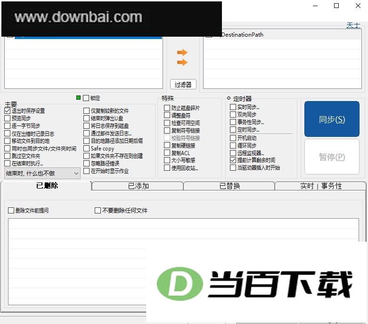
Task: Enable 复制硬链接 checkbox
Action: pos(167,145)
